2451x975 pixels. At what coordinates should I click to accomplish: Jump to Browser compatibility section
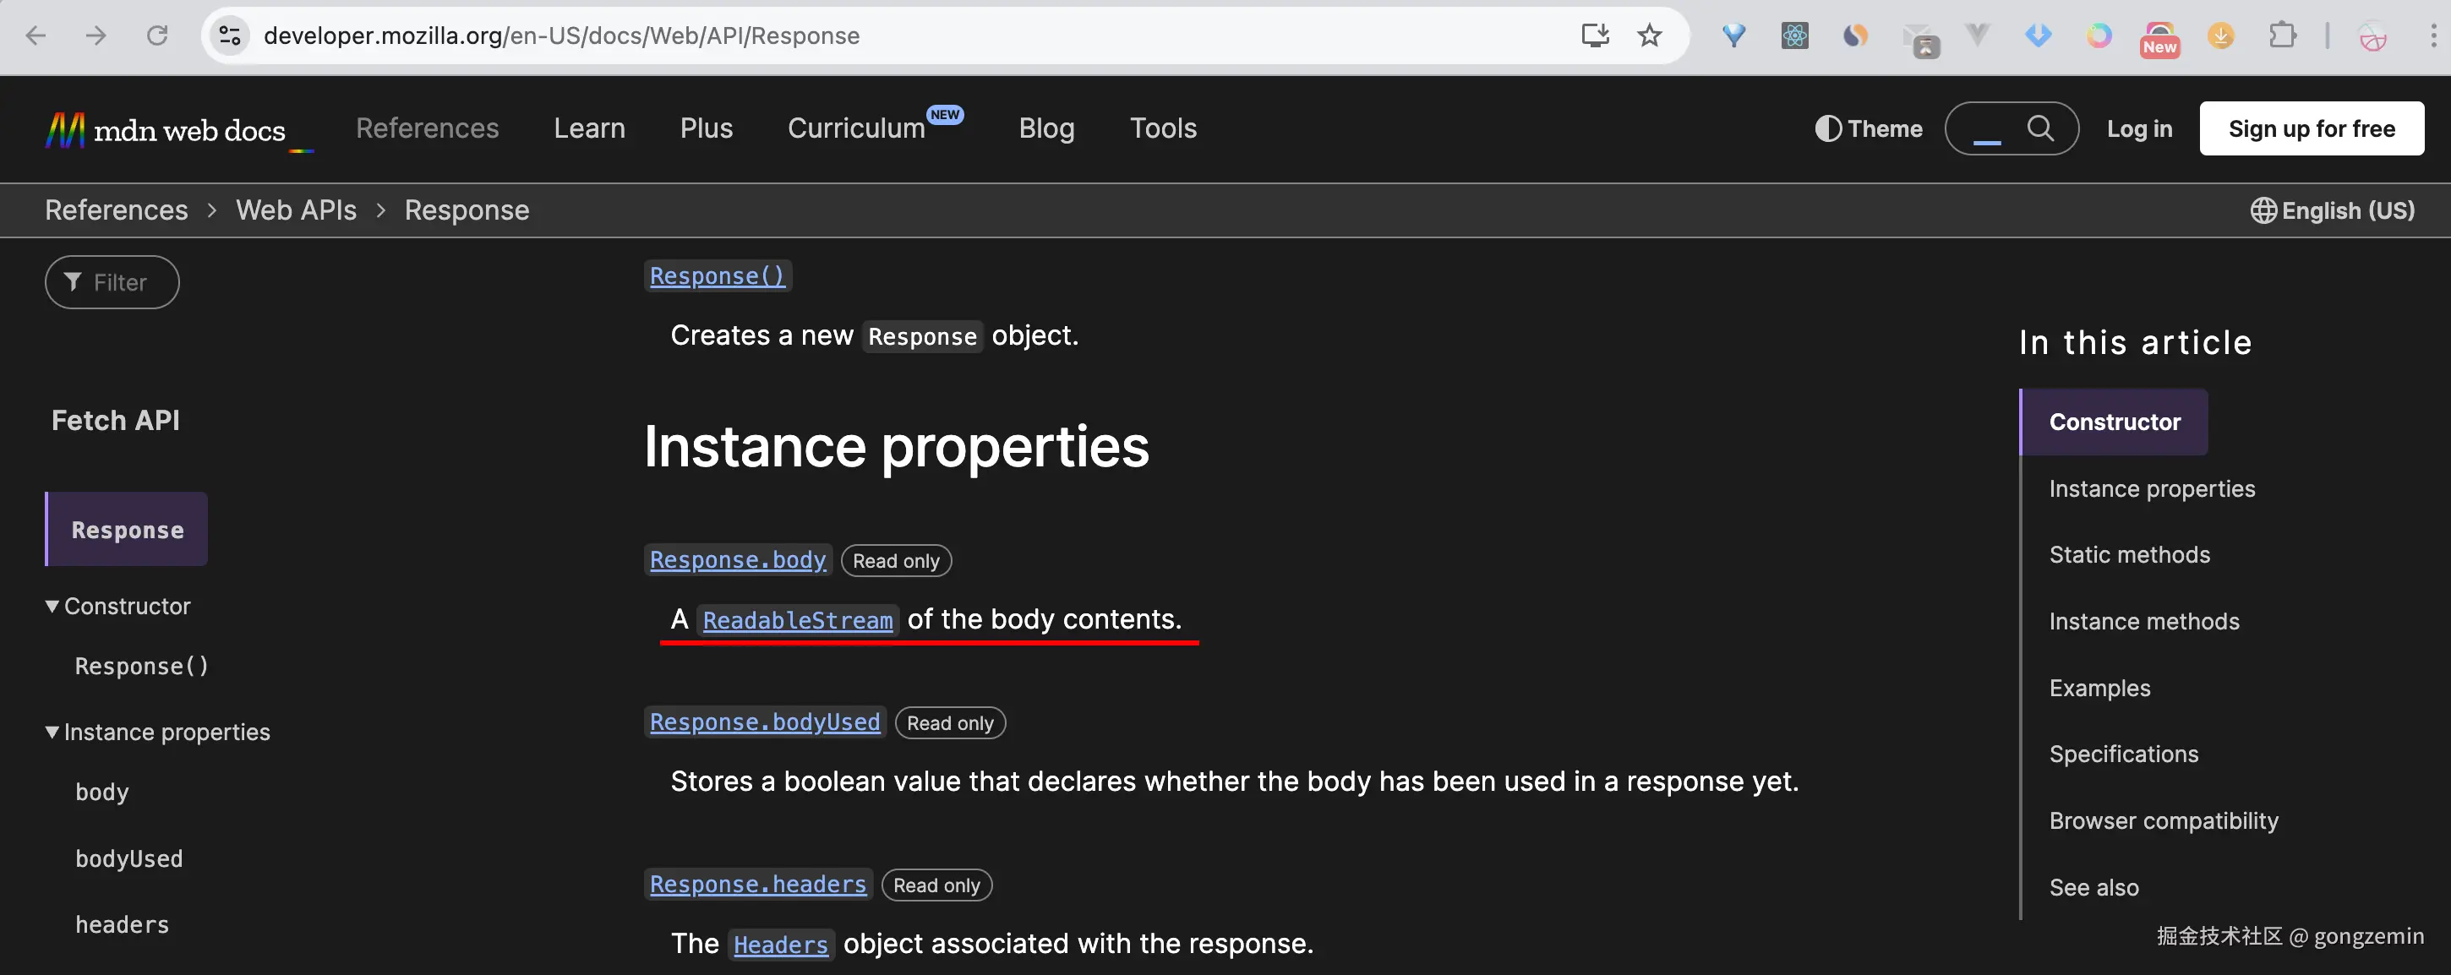2164,820
